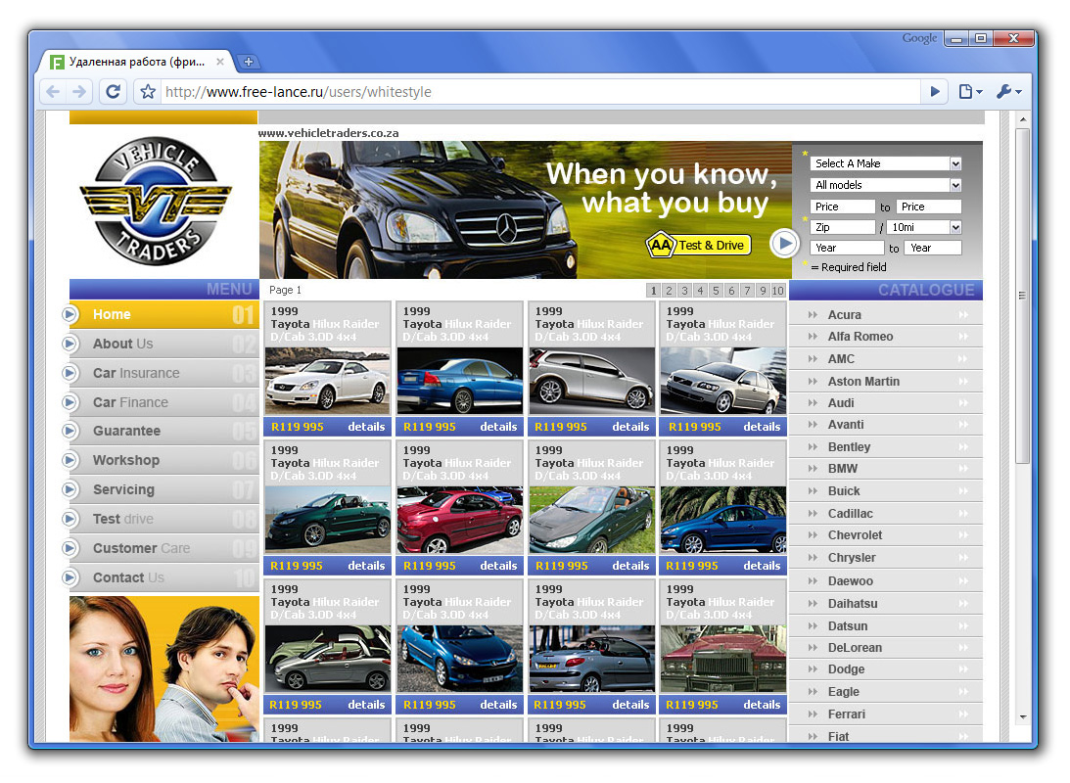The image size is (1070, 783).
Task: Click the round play button in banner
Action: click(785, 244)
